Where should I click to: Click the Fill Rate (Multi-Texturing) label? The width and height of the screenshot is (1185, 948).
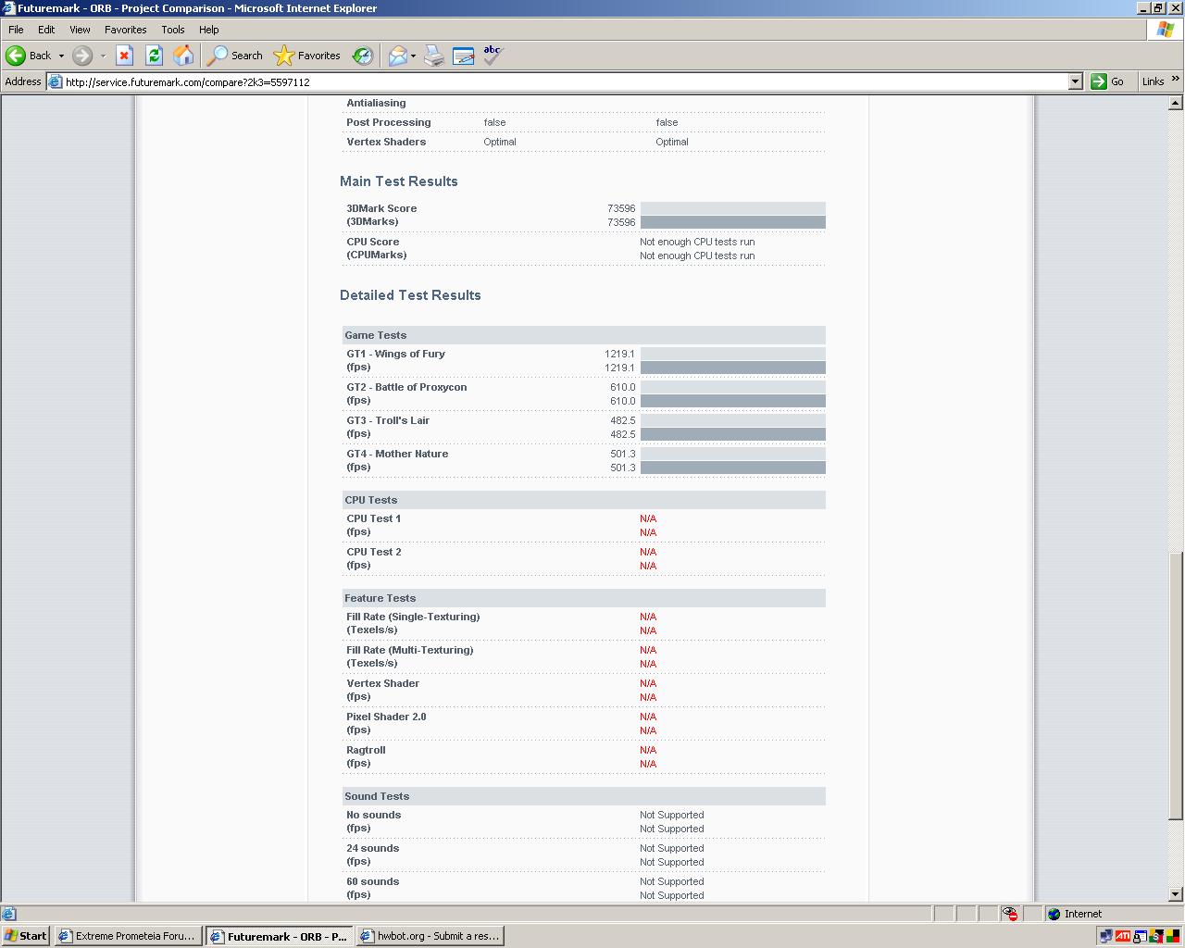pos(410,650)
